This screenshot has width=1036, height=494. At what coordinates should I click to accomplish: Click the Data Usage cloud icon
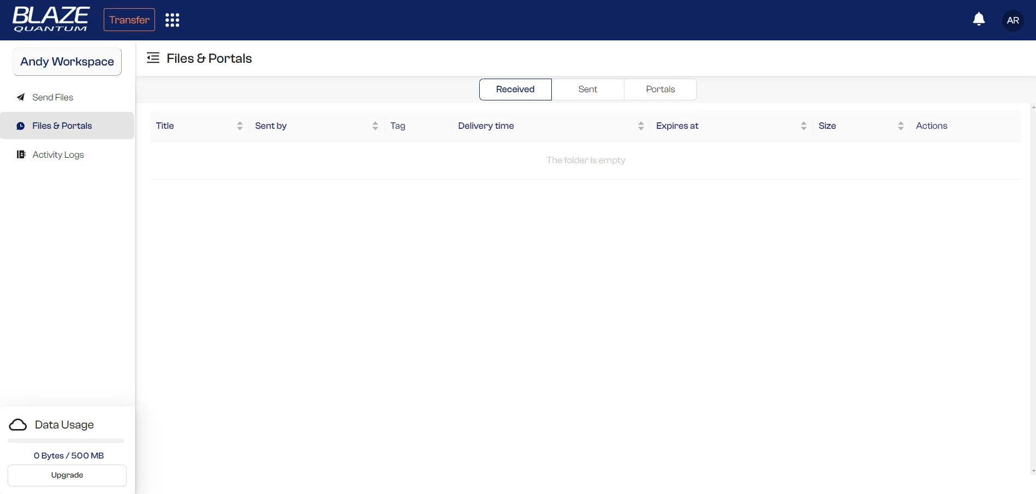pos(17,425)
